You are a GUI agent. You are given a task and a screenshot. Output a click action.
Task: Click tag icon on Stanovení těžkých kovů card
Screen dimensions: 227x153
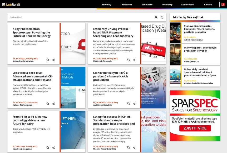tap(129, 104)
